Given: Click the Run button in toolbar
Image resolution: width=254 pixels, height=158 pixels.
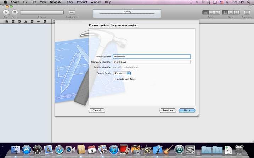Looking at the screenshot, I should click(6, 12).
